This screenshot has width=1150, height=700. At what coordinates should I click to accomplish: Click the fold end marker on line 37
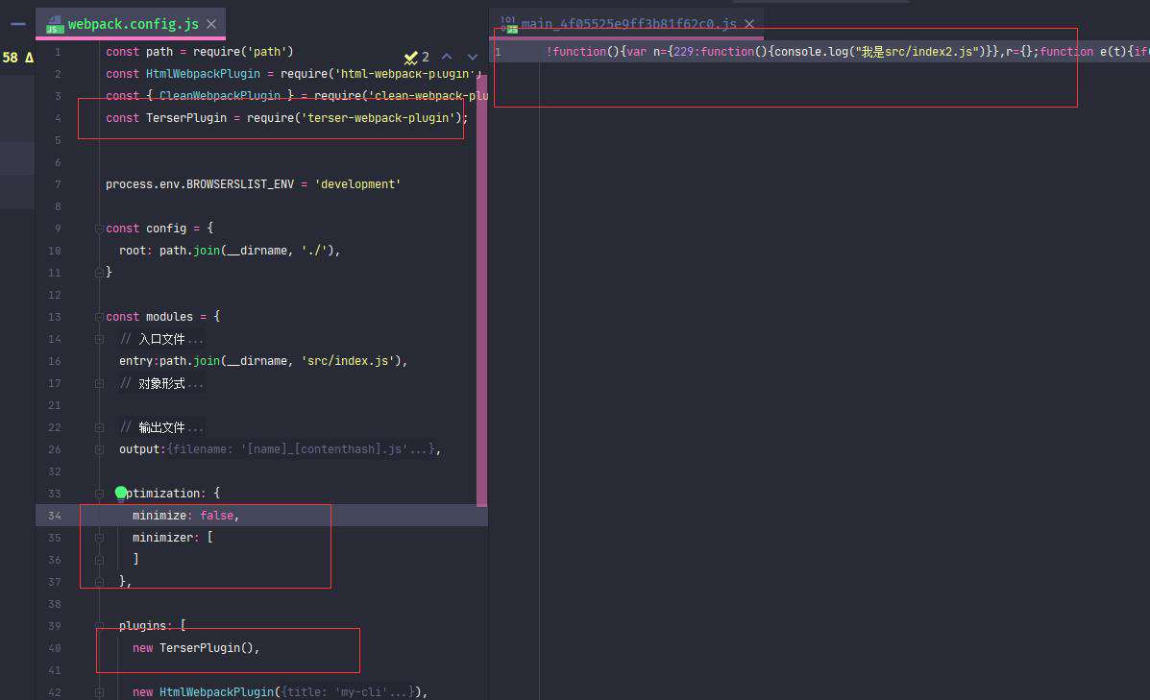99,582
